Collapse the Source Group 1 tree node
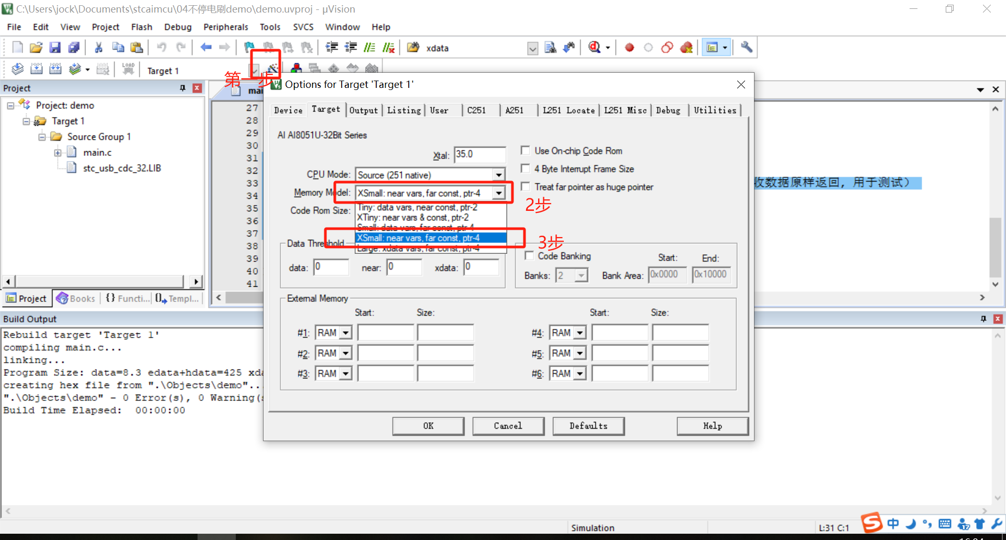The height and width of the screenshot is (540, 1006). point(42,137)
